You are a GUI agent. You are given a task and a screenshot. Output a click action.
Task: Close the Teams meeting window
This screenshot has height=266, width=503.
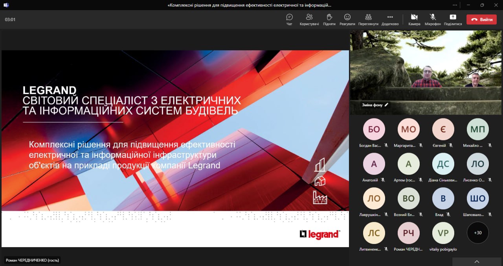click(496, 5)
